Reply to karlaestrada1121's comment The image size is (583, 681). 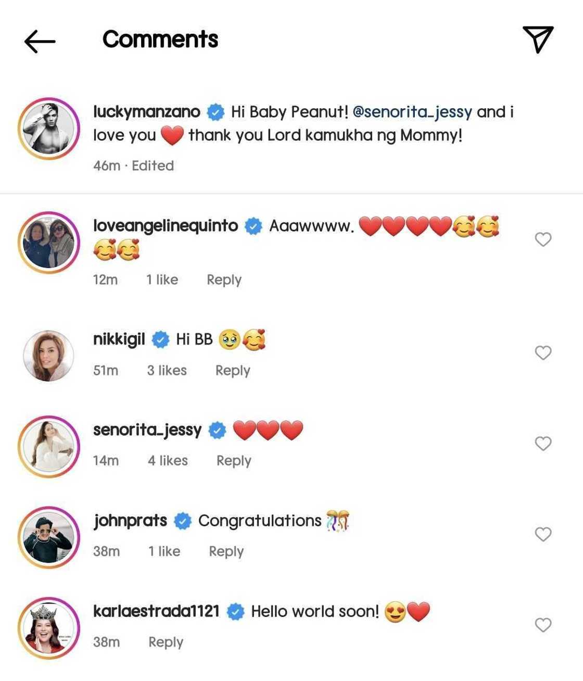click(x=166, y=642)
